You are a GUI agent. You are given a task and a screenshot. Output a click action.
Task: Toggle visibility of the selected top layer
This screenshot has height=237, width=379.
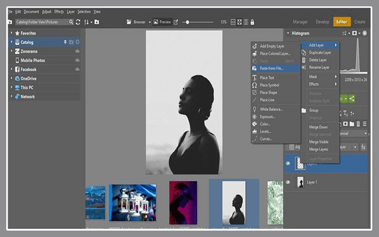coord(288,163)
